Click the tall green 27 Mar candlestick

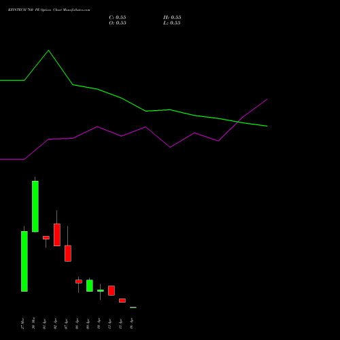24,261
